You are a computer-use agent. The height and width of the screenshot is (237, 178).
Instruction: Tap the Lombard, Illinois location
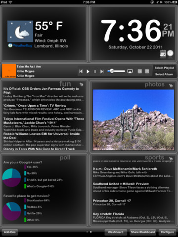[51, 46]
